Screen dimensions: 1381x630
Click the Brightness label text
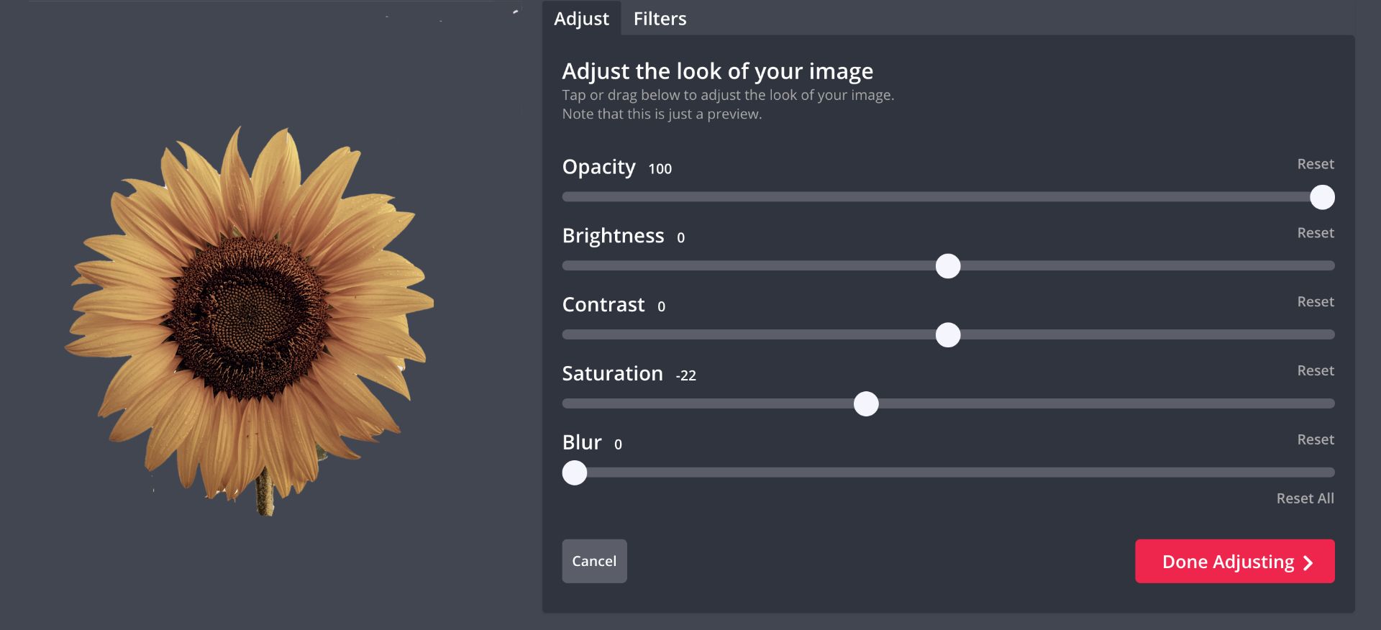[613, 236]
